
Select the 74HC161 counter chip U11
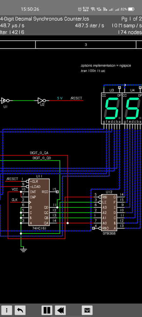[39, 202]
